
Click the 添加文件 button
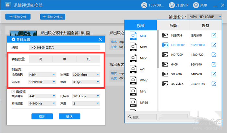click(18, 17)
